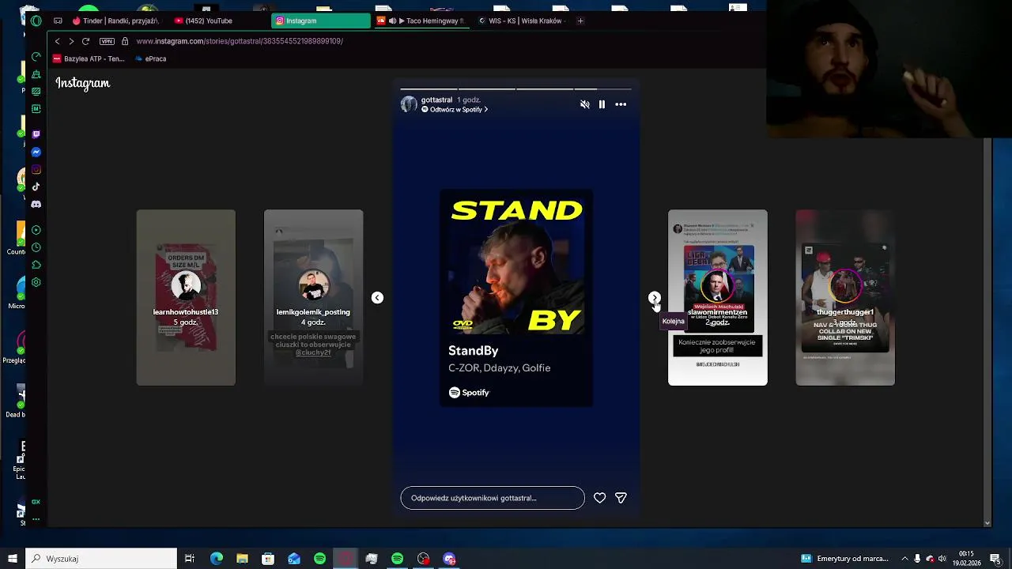Toggle the browser VPN badge
The width and height of the screenshot is (1012, 569).
107,41
